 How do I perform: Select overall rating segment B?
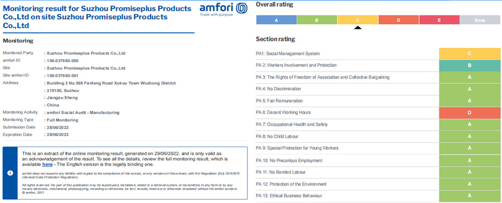click(317, 20)
